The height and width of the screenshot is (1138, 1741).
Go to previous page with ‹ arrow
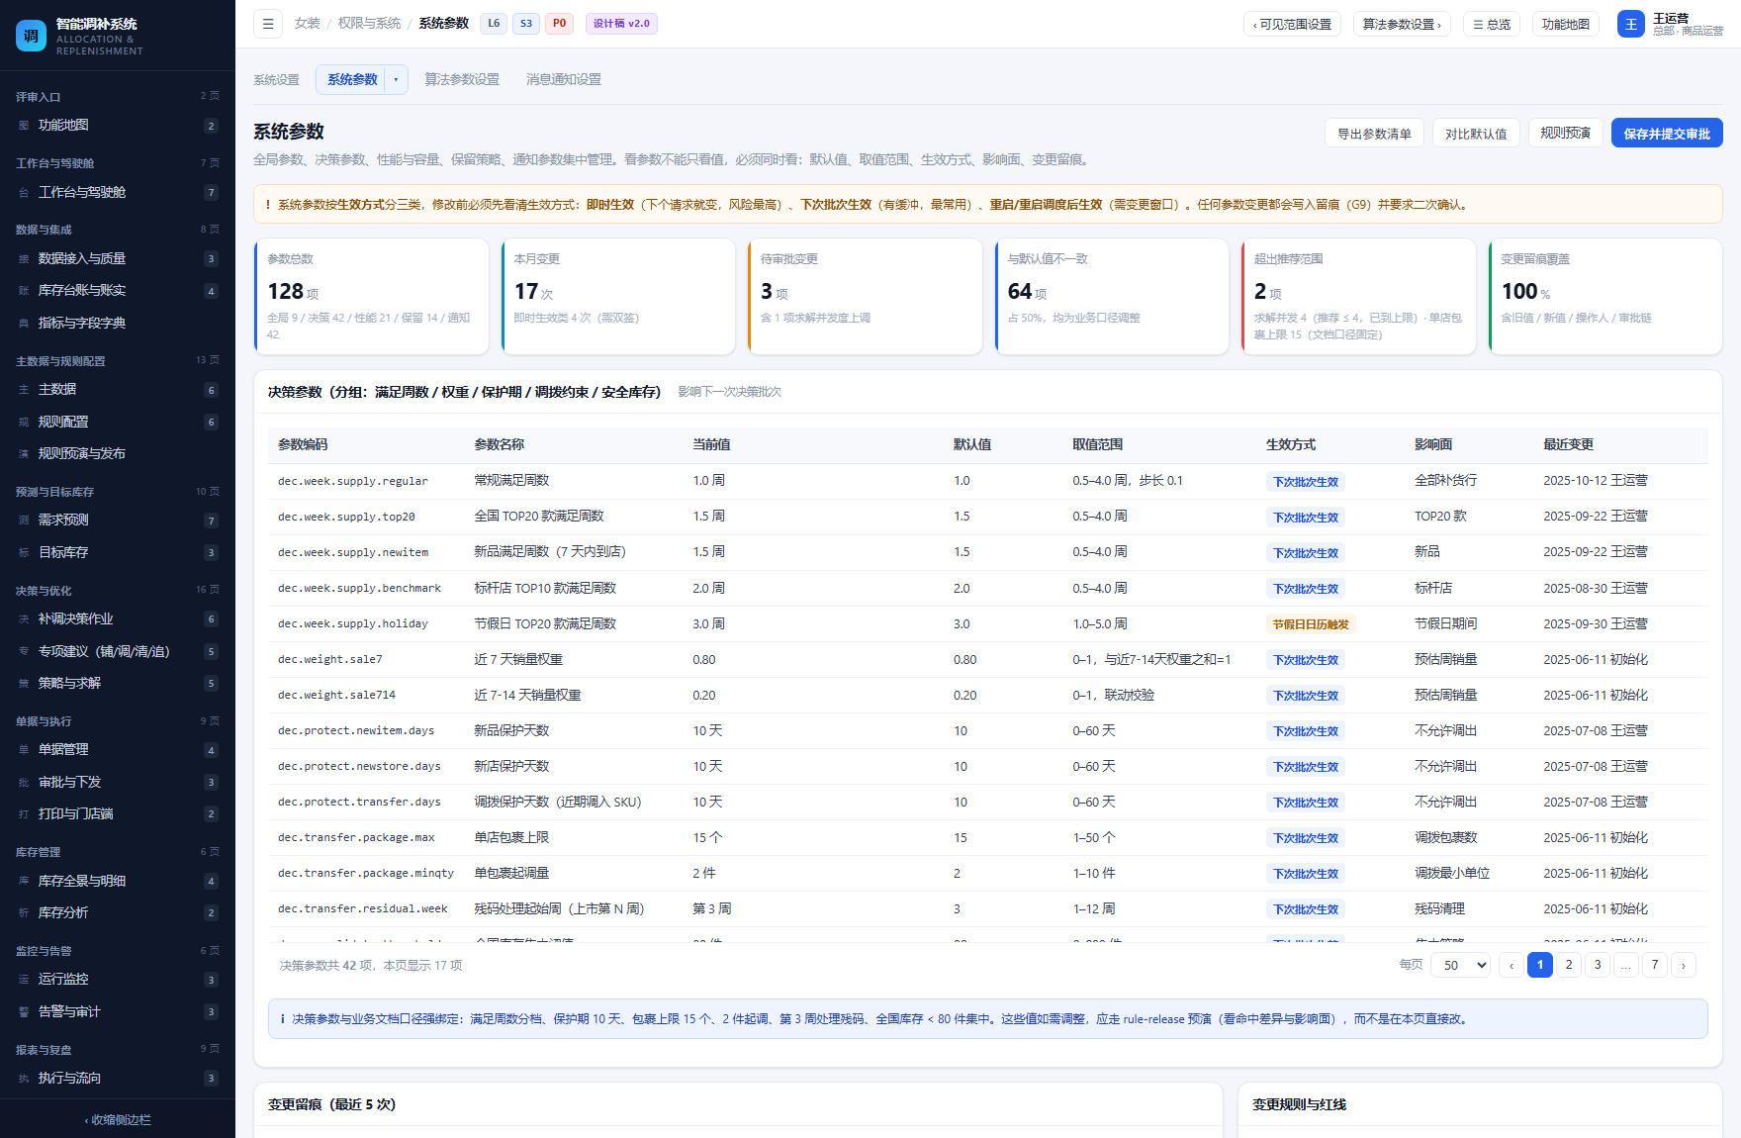1512,965
